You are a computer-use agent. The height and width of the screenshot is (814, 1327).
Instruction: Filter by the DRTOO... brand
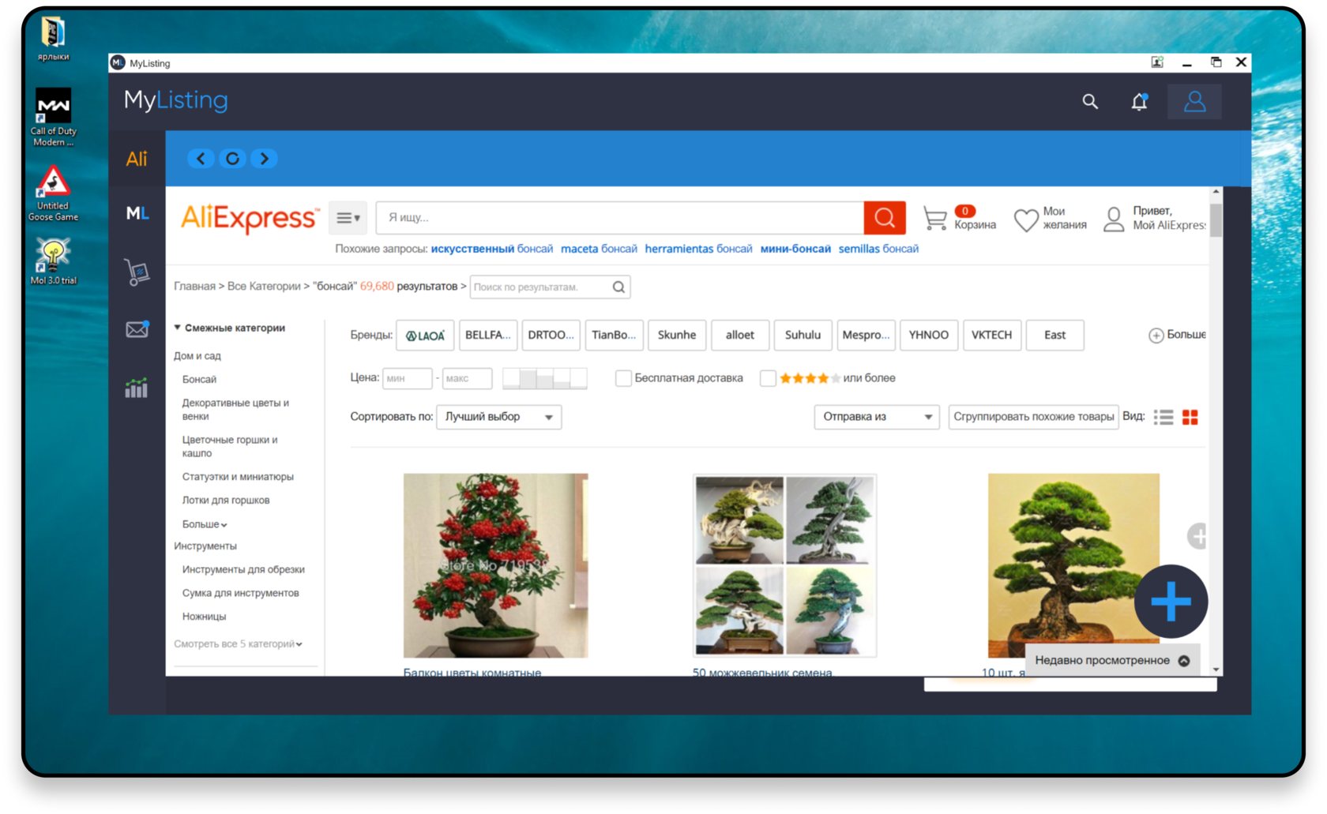pos(551,336)
